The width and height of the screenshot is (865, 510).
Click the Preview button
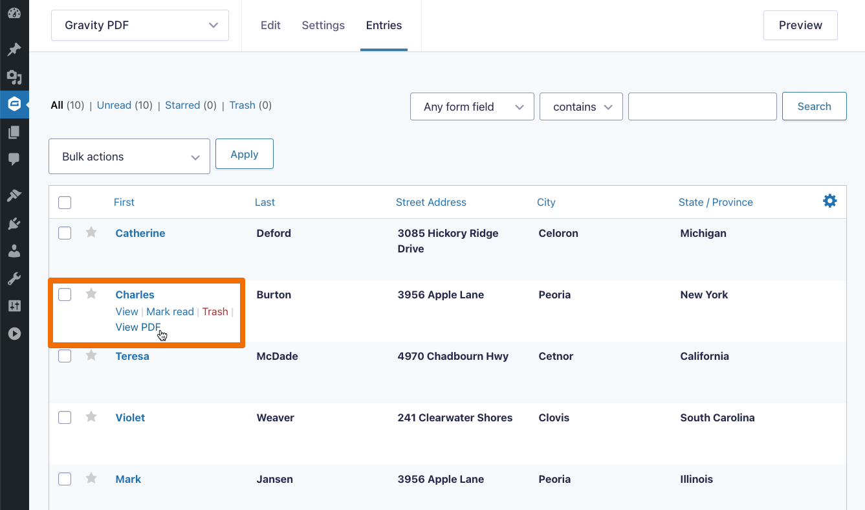point(800,25)
